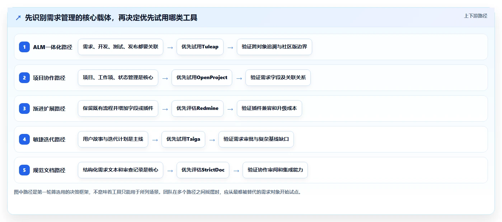The height and width of the screenshot is (222, 502).
Task: Select number badge 3 for 渐进扩展路径
Action: 24,108
